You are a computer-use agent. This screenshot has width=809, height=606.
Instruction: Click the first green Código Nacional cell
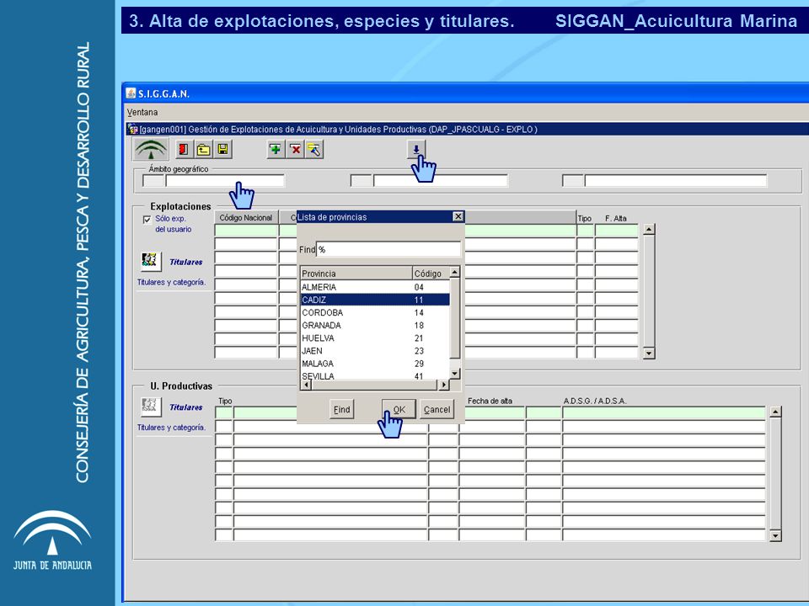[246, 231]
